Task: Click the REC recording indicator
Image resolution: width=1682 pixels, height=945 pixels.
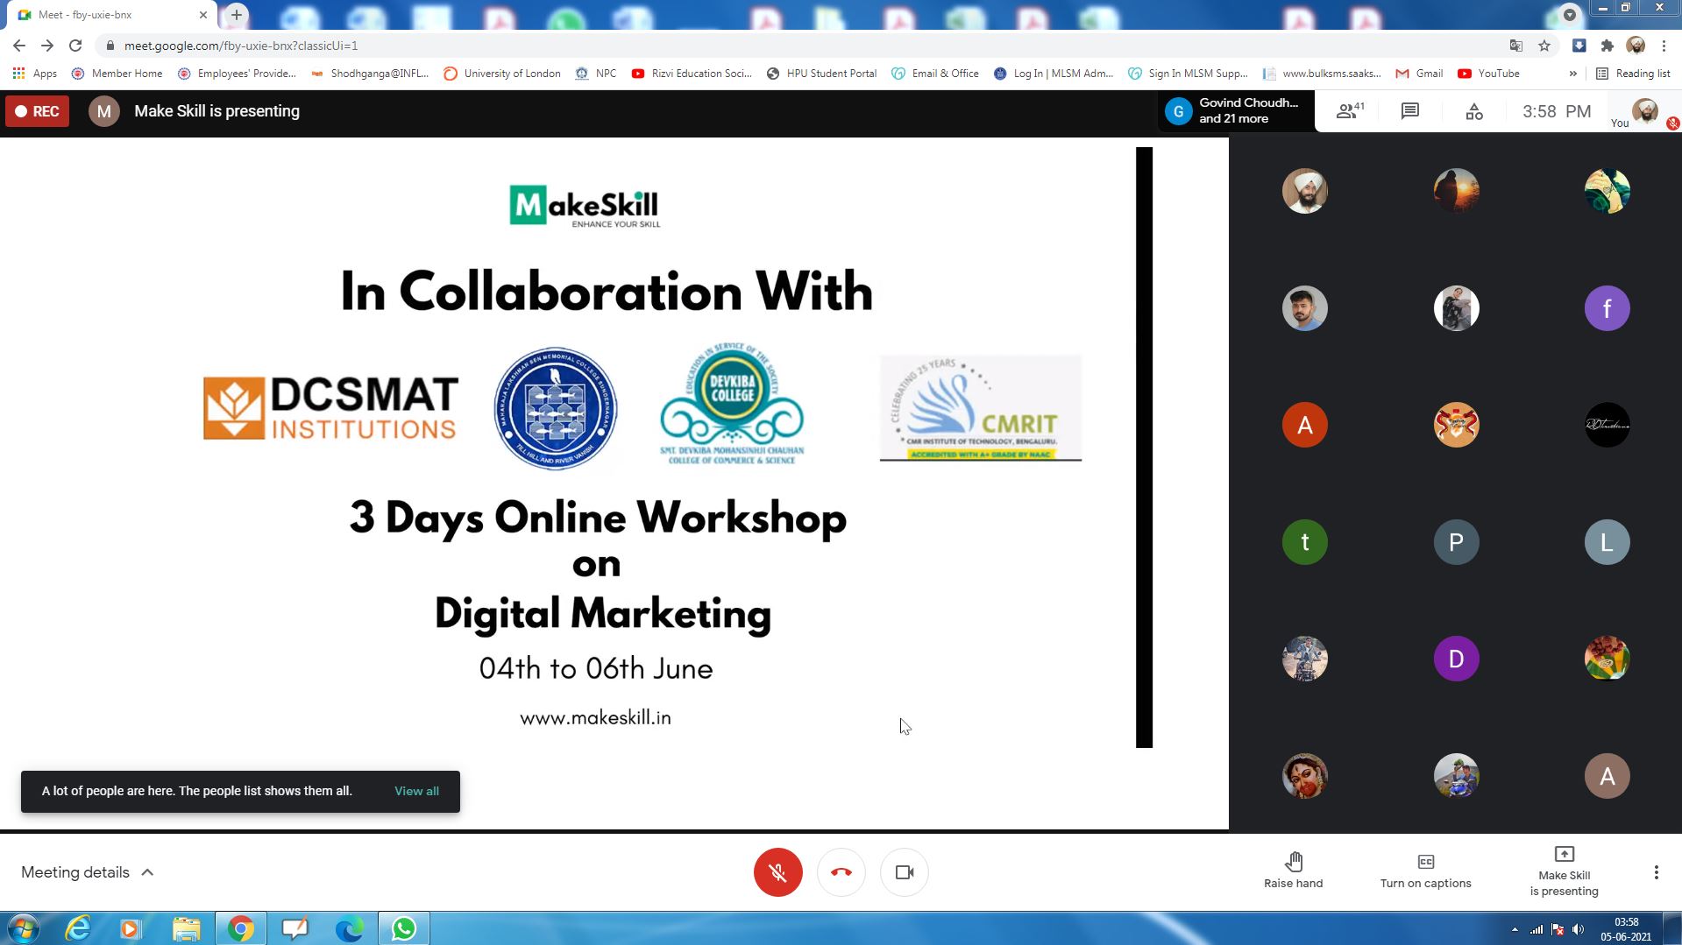Action: tap(37, 111)
